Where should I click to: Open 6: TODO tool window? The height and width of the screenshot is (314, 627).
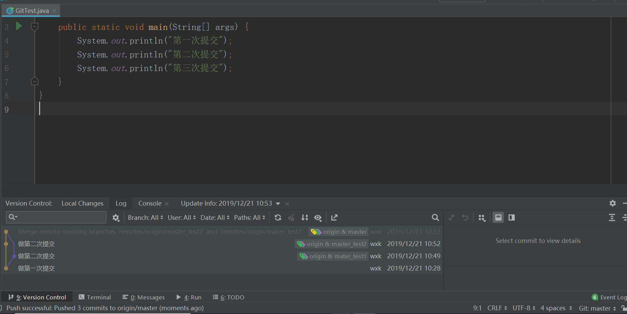229,297
